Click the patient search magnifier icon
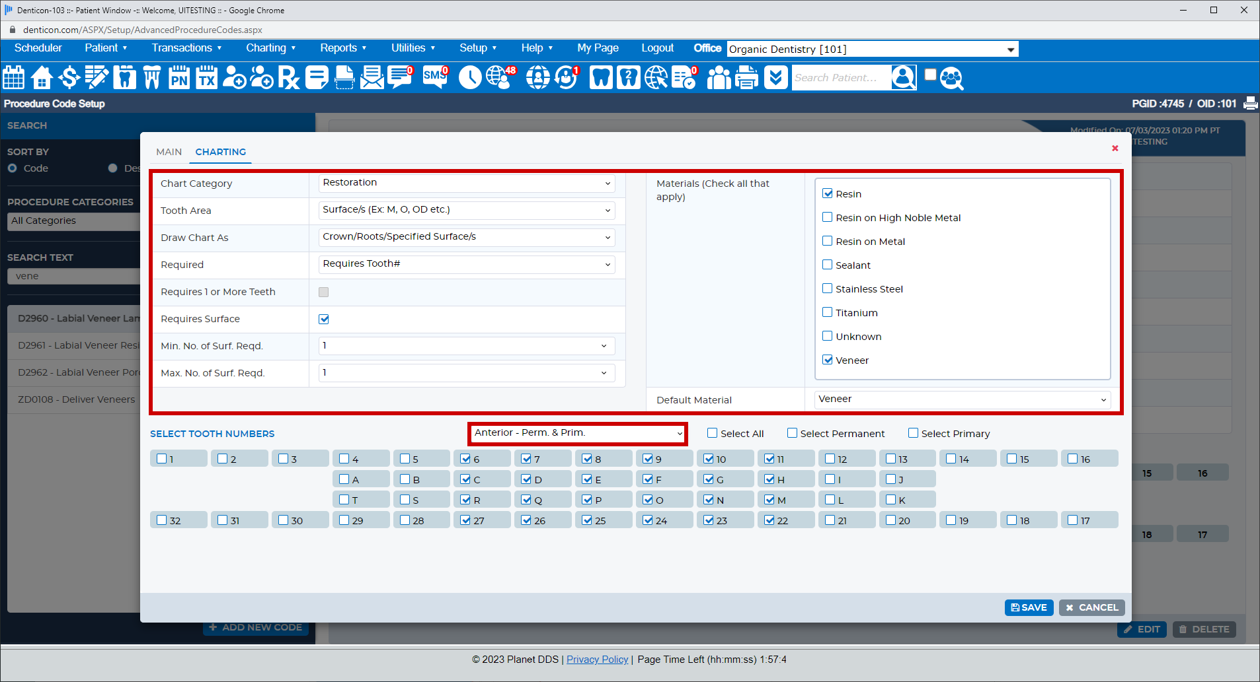 point(903,77)
